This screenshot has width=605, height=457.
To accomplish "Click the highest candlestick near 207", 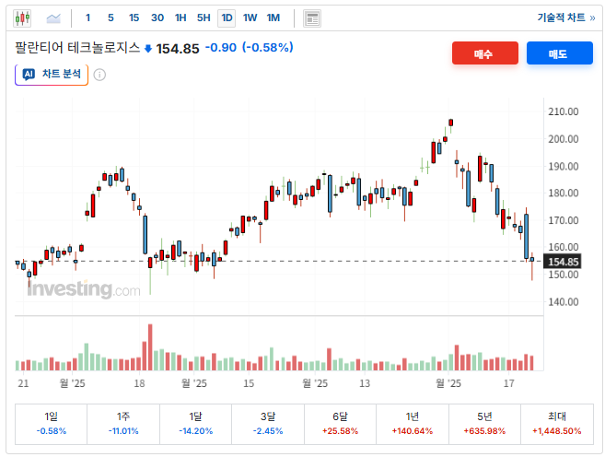I will click(450, 123).
